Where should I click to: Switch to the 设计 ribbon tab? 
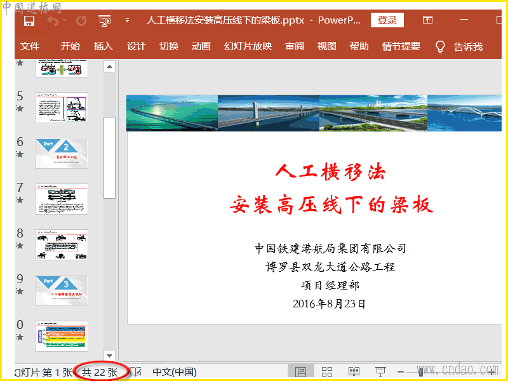pyautogui.click(x=136, y=46)
